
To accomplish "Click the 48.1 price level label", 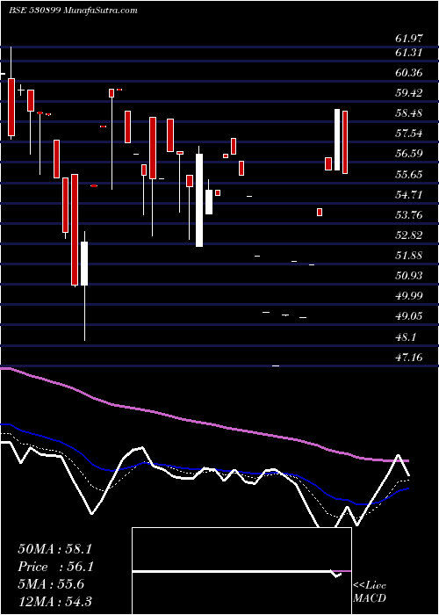I will 406,337.
